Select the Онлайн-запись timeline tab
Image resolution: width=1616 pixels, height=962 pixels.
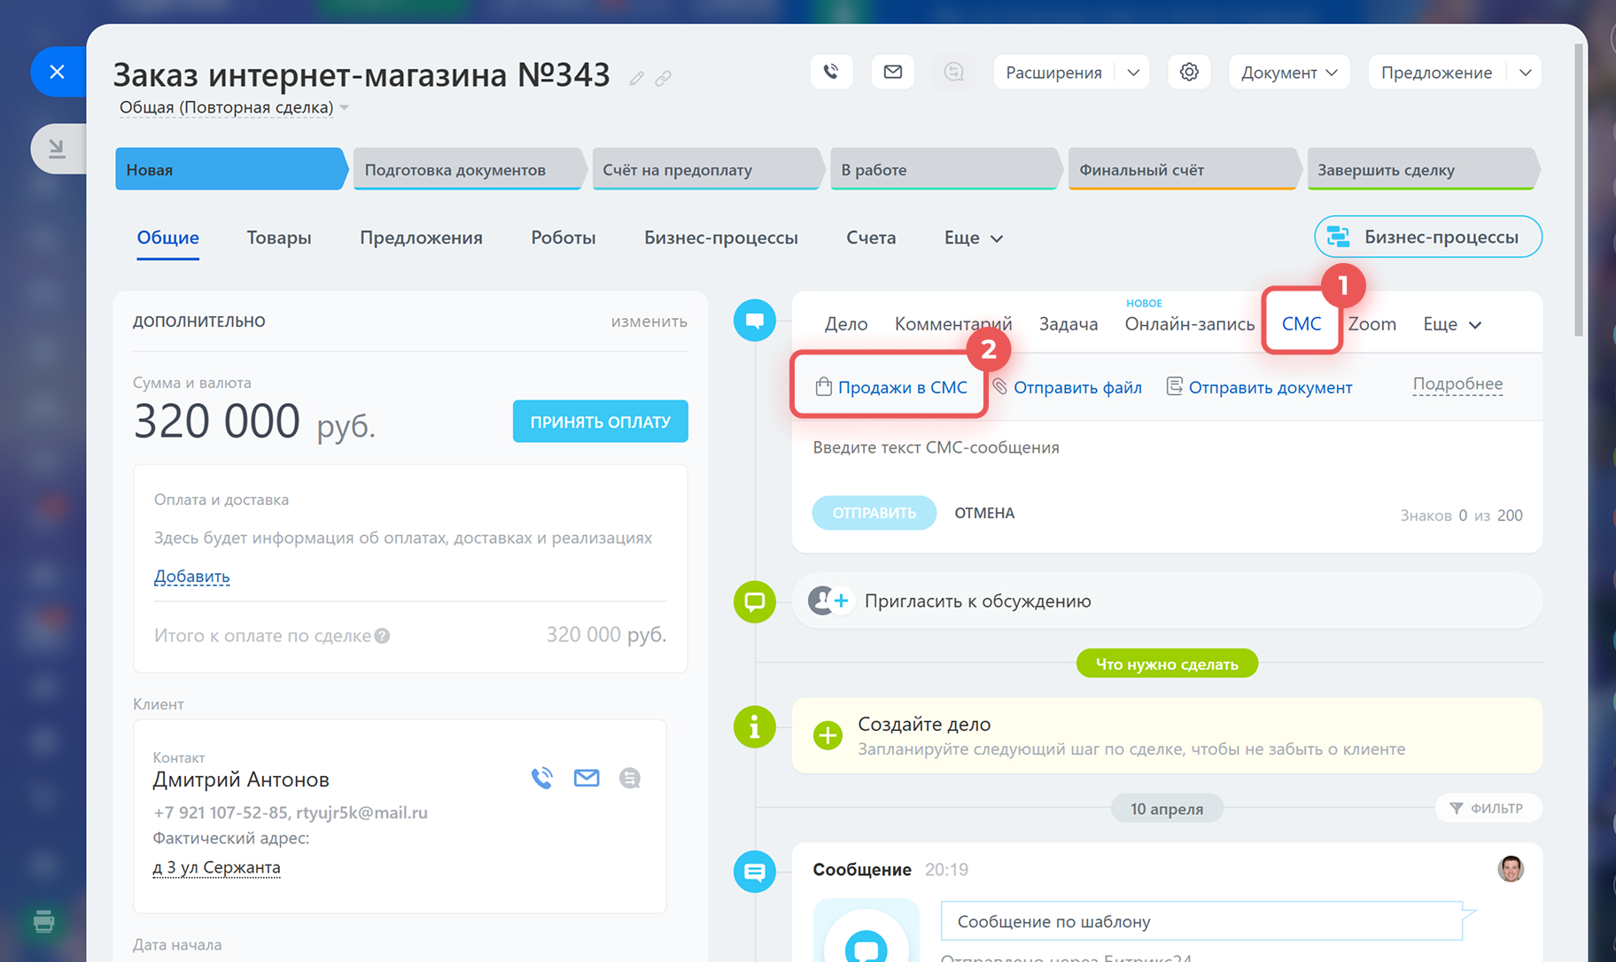coord(1190,324)
